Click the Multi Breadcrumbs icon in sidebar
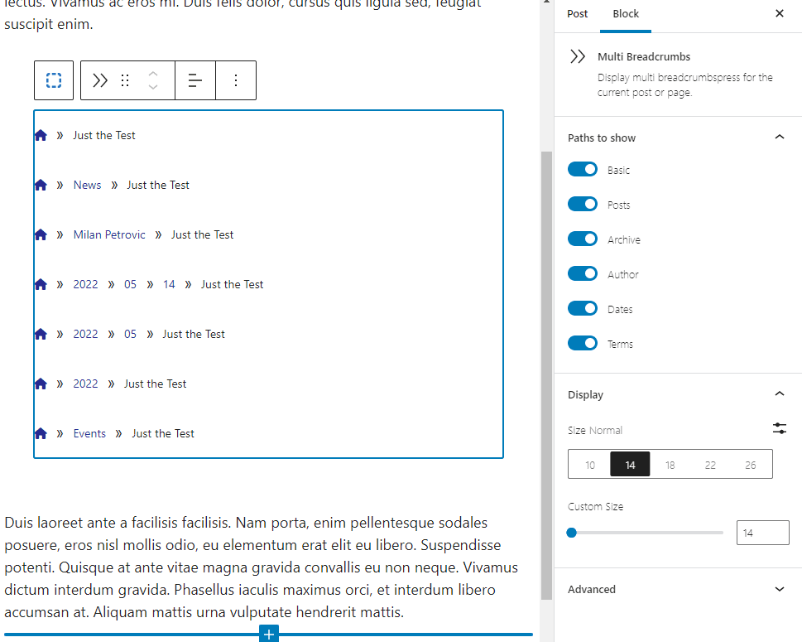 pyautogui.click(x=578, y=56)
